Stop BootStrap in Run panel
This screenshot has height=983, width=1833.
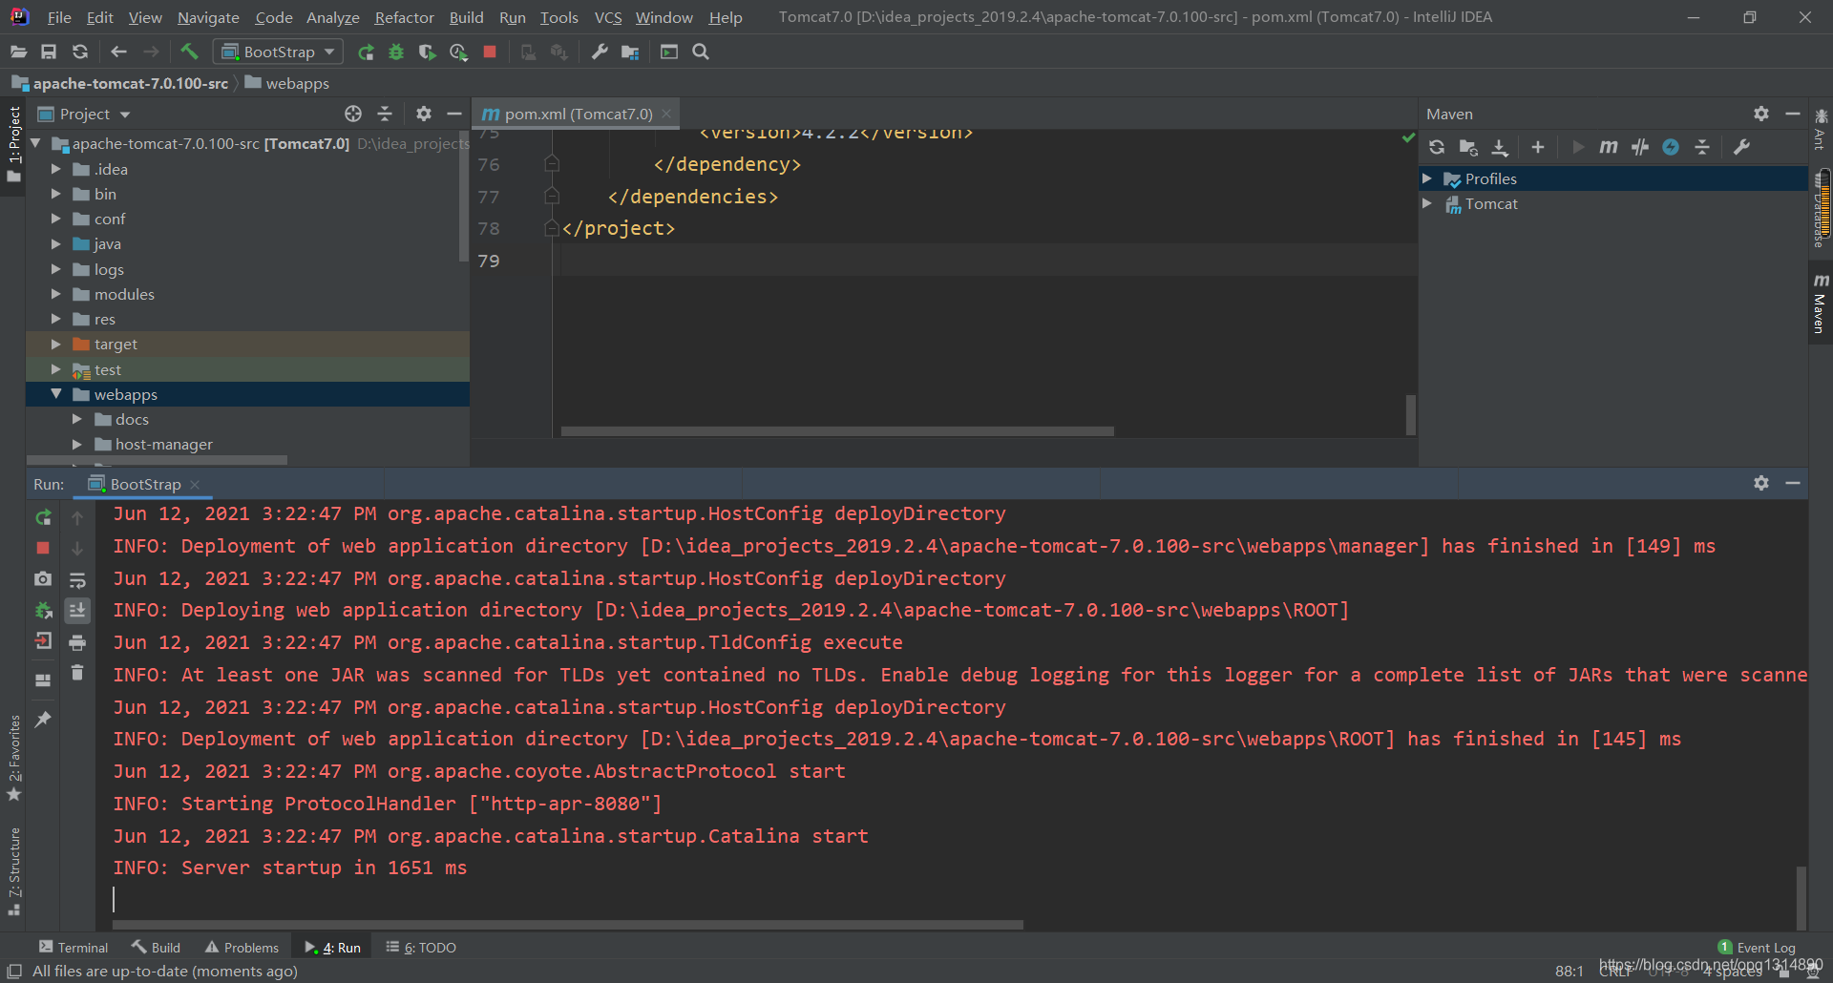coord(43,548)
